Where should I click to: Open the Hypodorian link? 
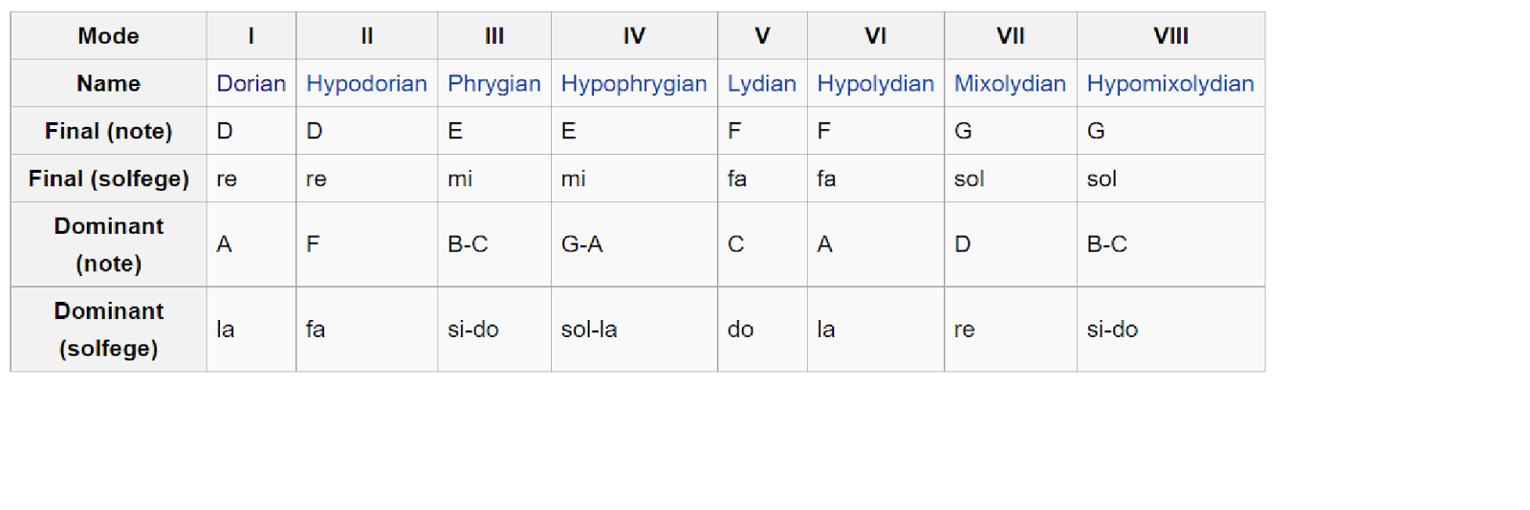pyautogui.click(x=366, y=83)
